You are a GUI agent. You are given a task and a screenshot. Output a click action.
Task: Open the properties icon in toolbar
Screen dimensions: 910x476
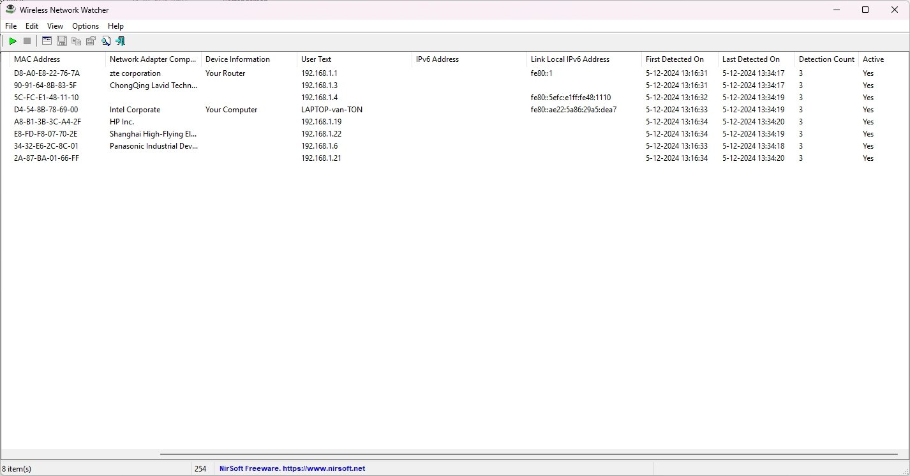click(x=91, y=41)
